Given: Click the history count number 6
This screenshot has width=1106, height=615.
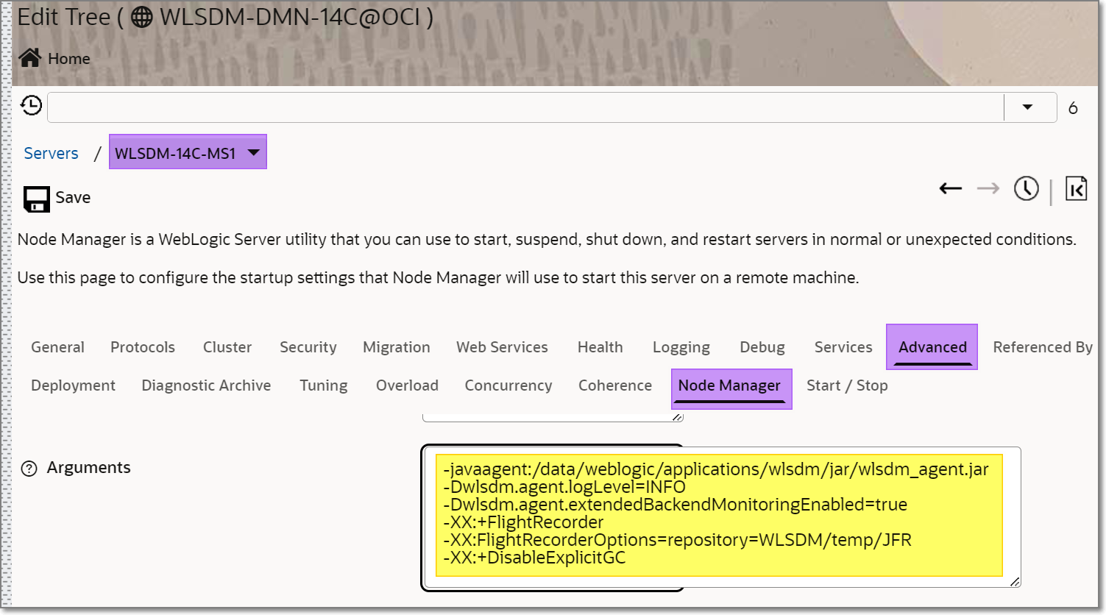Looking at the screenshot, I should 1073,108.
